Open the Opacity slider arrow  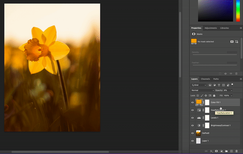(x=232, y=90)
